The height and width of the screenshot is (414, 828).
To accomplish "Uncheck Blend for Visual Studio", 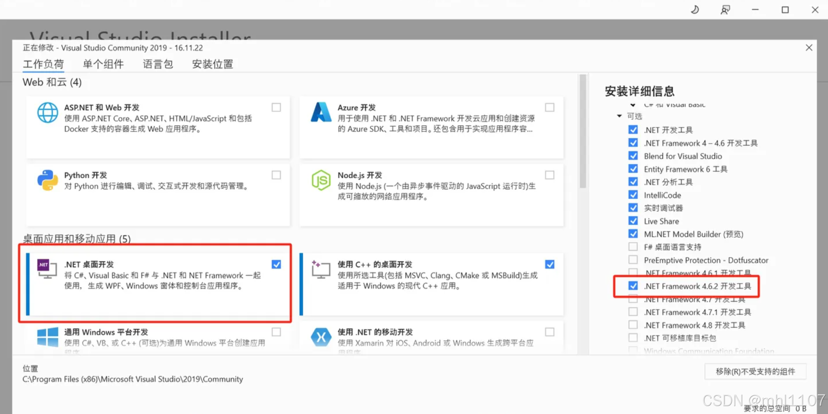I will 633,156.
